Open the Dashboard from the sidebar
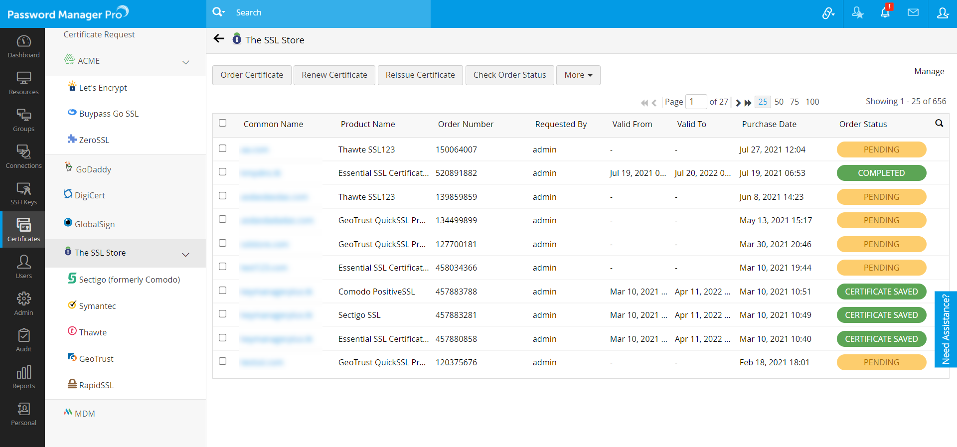 [x=23, y=46]
